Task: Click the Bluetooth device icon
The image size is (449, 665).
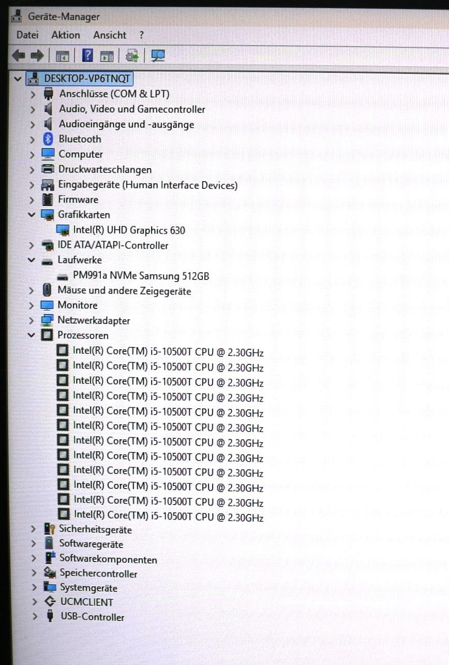Action: 48,139
